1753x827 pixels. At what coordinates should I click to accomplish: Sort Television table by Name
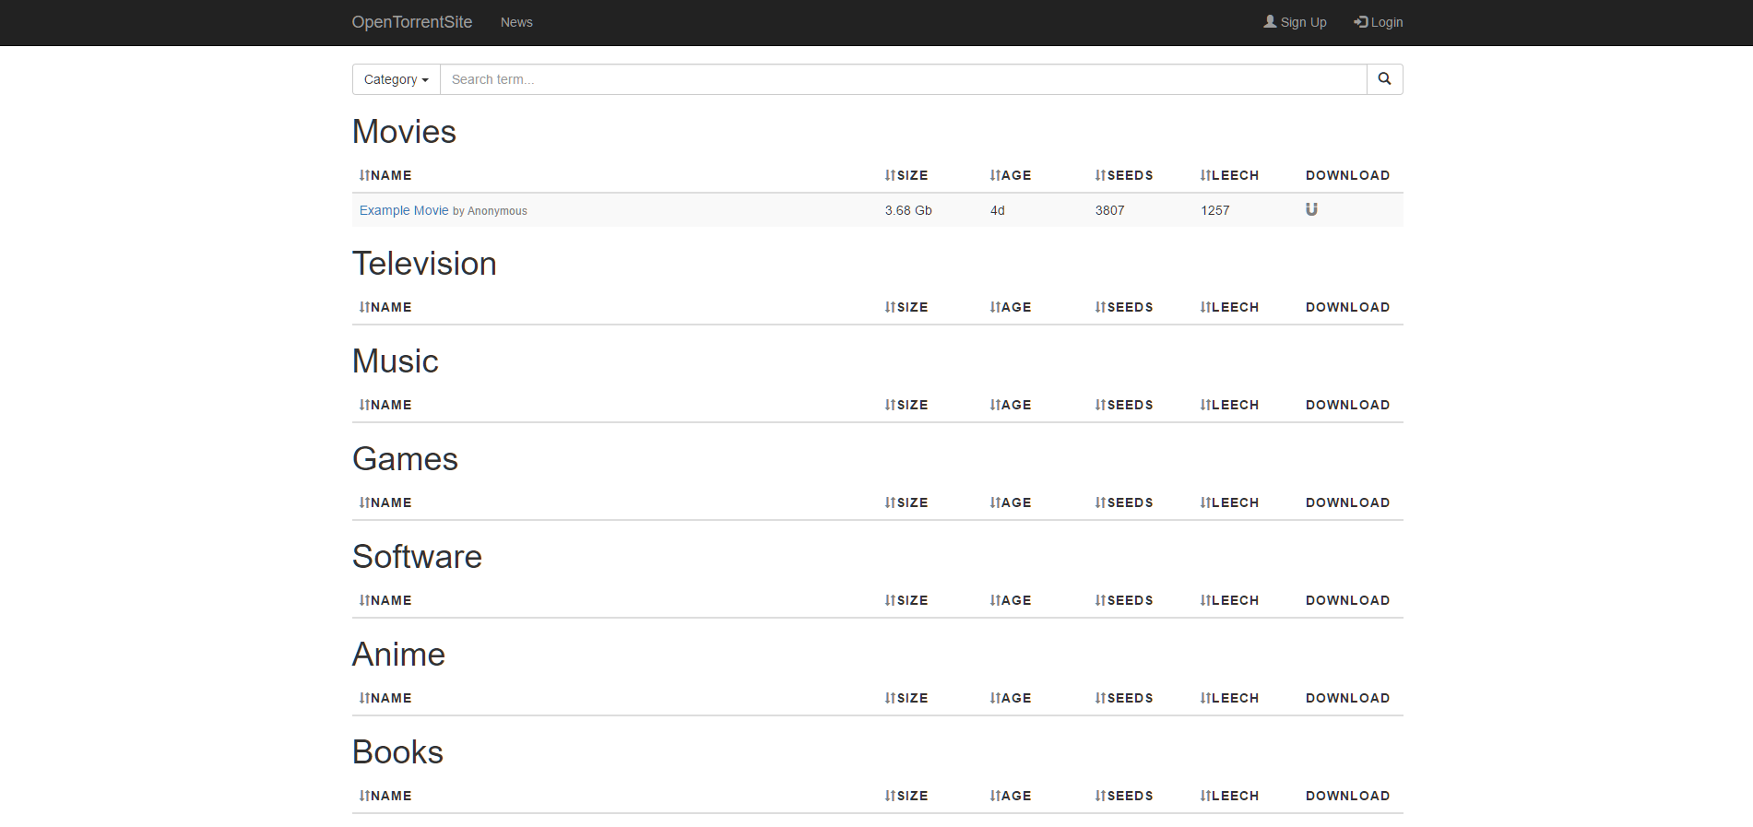[385, 307]
